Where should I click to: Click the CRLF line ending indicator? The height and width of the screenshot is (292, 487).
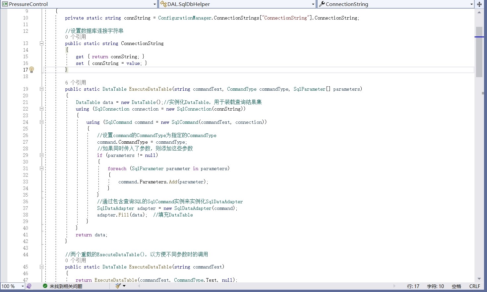[475, 286]
